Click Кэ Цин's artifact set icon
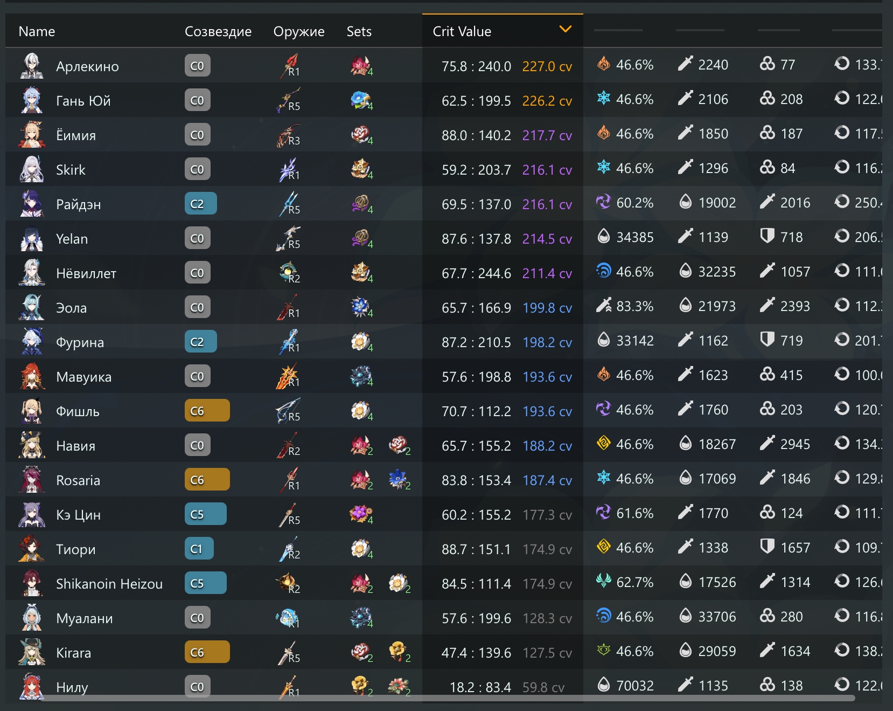This screenshot has width=893, height=711. point(360,514)
